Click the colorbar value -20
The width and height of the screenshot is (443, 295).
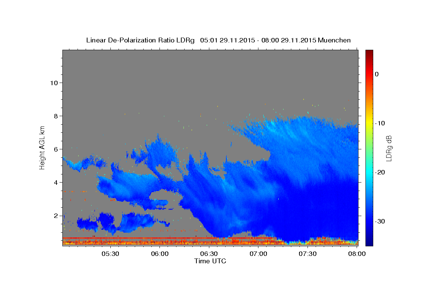click(380, 172)
